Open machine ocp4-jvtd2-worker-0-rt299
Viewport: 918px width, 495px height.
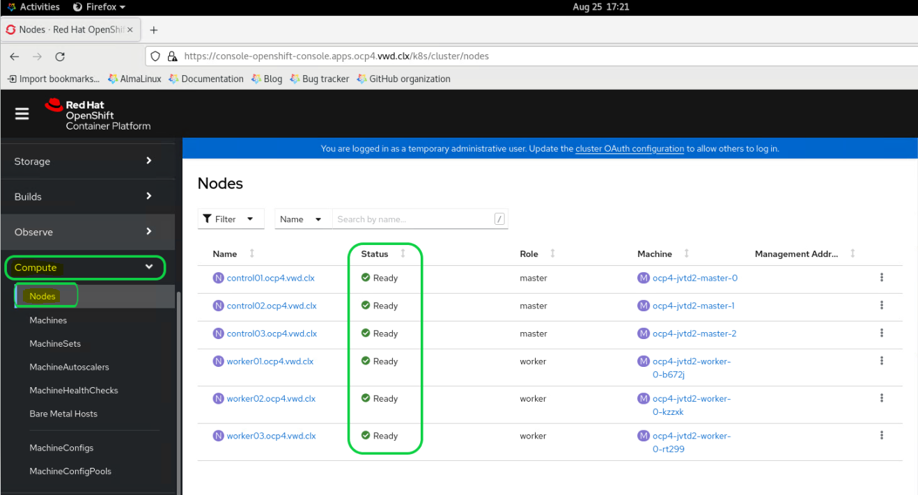click(x=692, y=442)
